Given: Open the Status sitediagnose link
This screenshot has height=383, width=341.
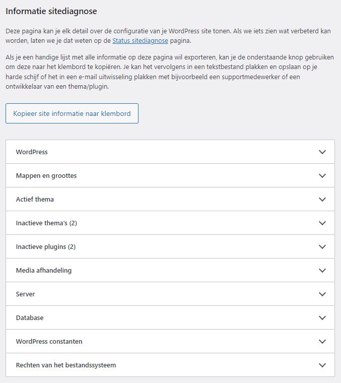Looking at the screenshot, I should tap(141, 40).
